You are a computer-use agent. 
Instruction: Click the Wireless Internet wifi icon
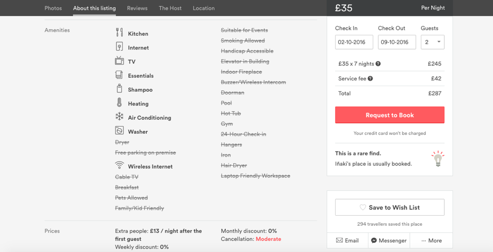point(119,165)
